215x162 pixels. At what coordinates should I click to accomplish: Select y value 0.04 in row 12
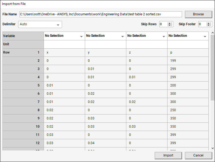(105, 143)
